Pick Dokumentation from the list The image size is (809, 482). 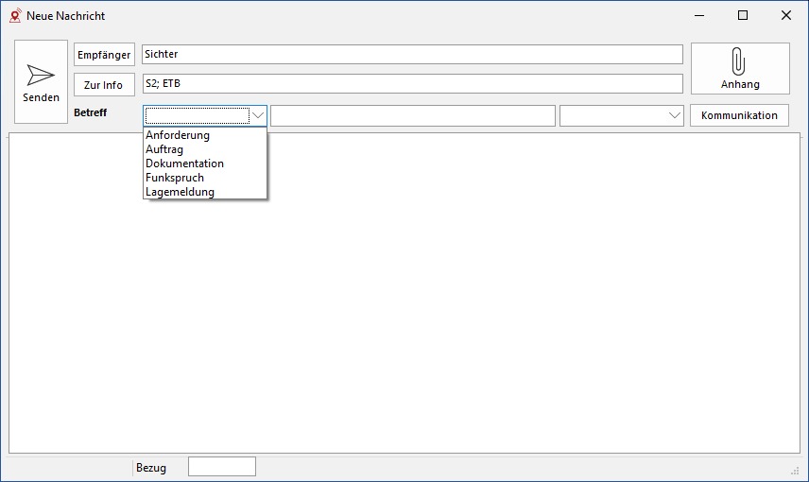click(184, 164)
